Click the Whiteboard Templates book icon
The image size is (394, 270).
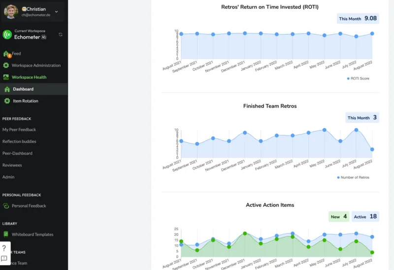pyautogui.click(x=6, y=235)
